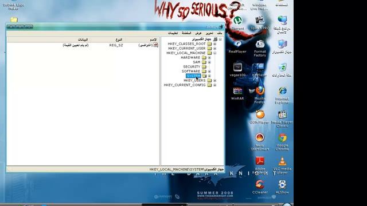367x206 pixels.
Task: Launch ALShow desktop shortcut
Action: (x=282, y=187)
